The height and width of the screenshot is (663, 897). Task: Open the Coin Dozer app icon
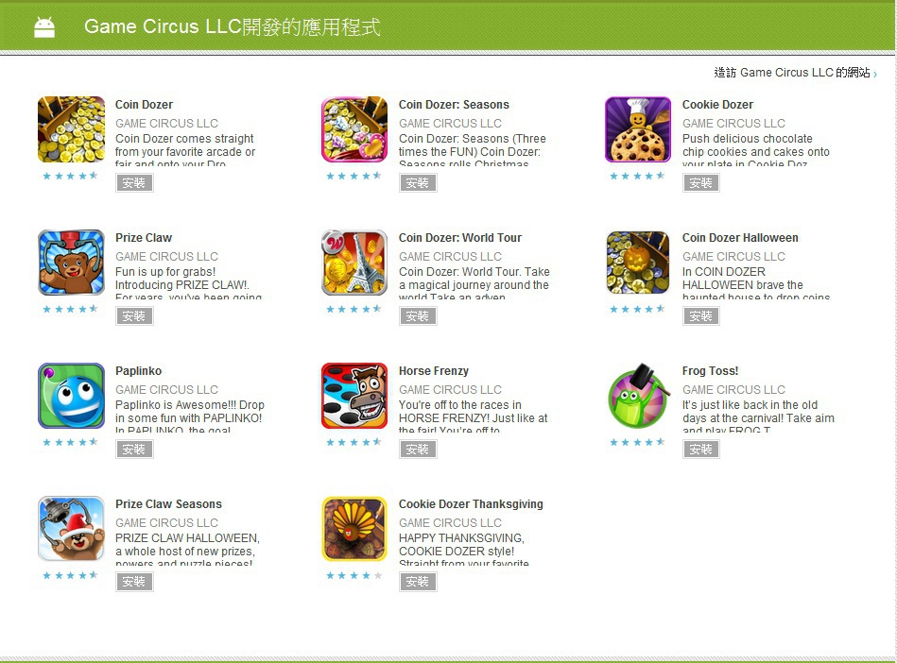click(72, 129)
